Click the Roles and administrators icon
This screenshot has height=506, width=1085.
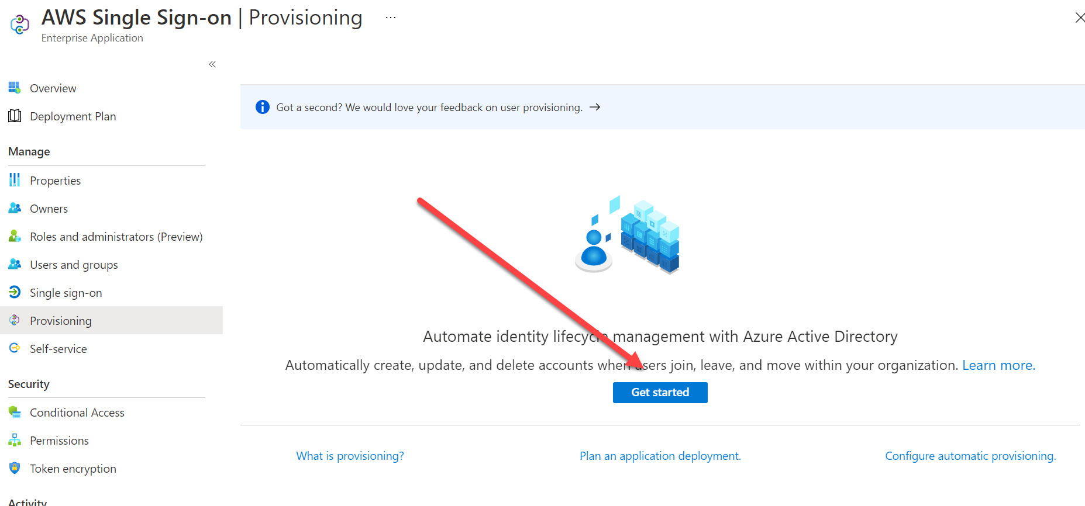coord(15,236)
